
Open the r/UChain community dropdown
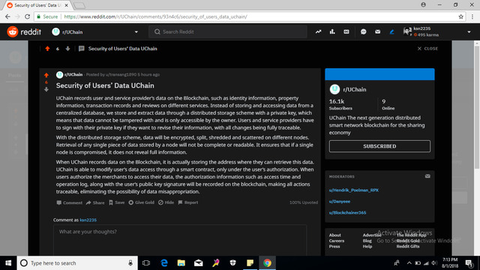[x=95, y=31]
